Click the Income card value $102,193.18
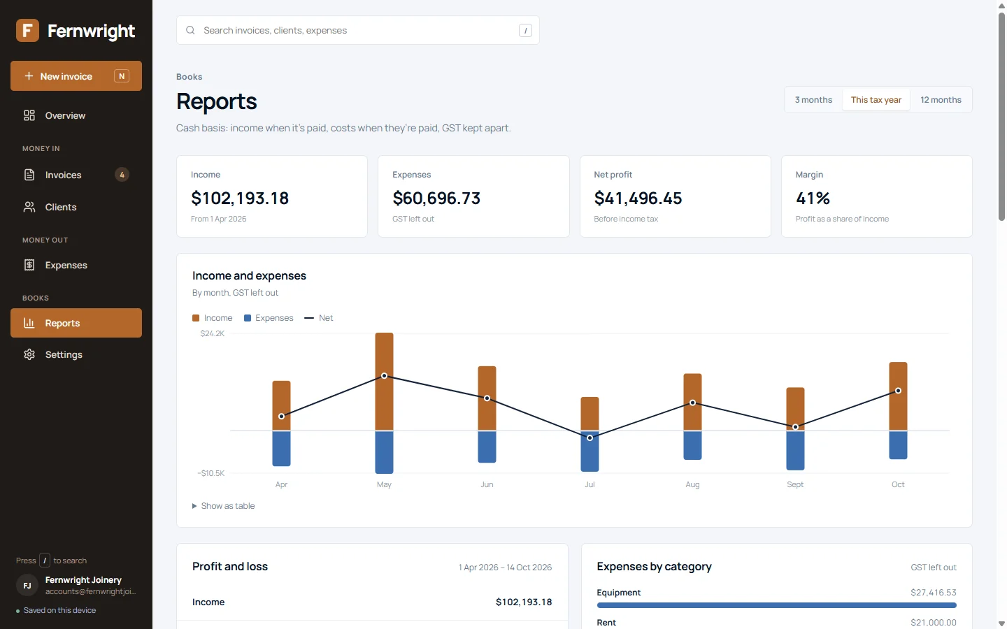 pos(240,198)
